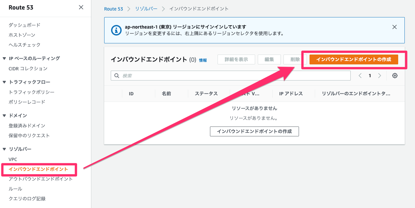This screenshot has width=415, height=208.
Task: Go to the next page arrow
Action: coord(379,76)
